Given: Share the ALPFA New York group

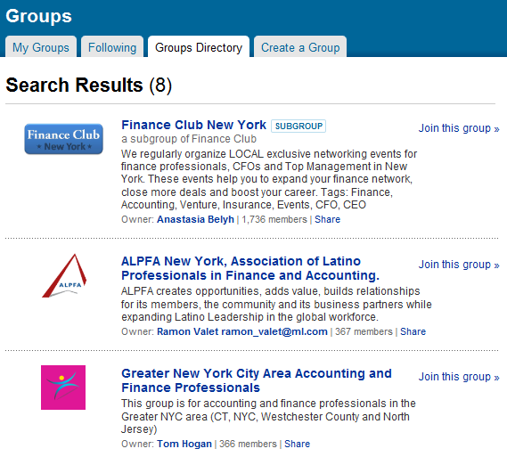Looking at the screenshot, I should 413,331.
